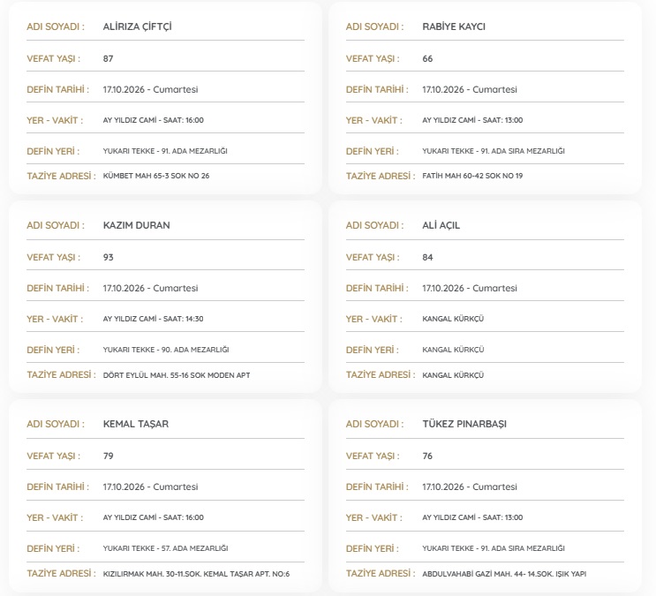Screen dimensions: 656x596
Task: Click the age value 87
Action: click(108, 58)
